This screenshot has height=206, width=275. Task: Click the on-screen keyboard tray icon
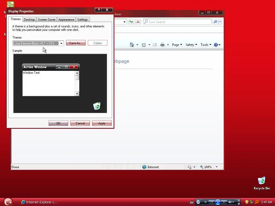pos(192,202)
